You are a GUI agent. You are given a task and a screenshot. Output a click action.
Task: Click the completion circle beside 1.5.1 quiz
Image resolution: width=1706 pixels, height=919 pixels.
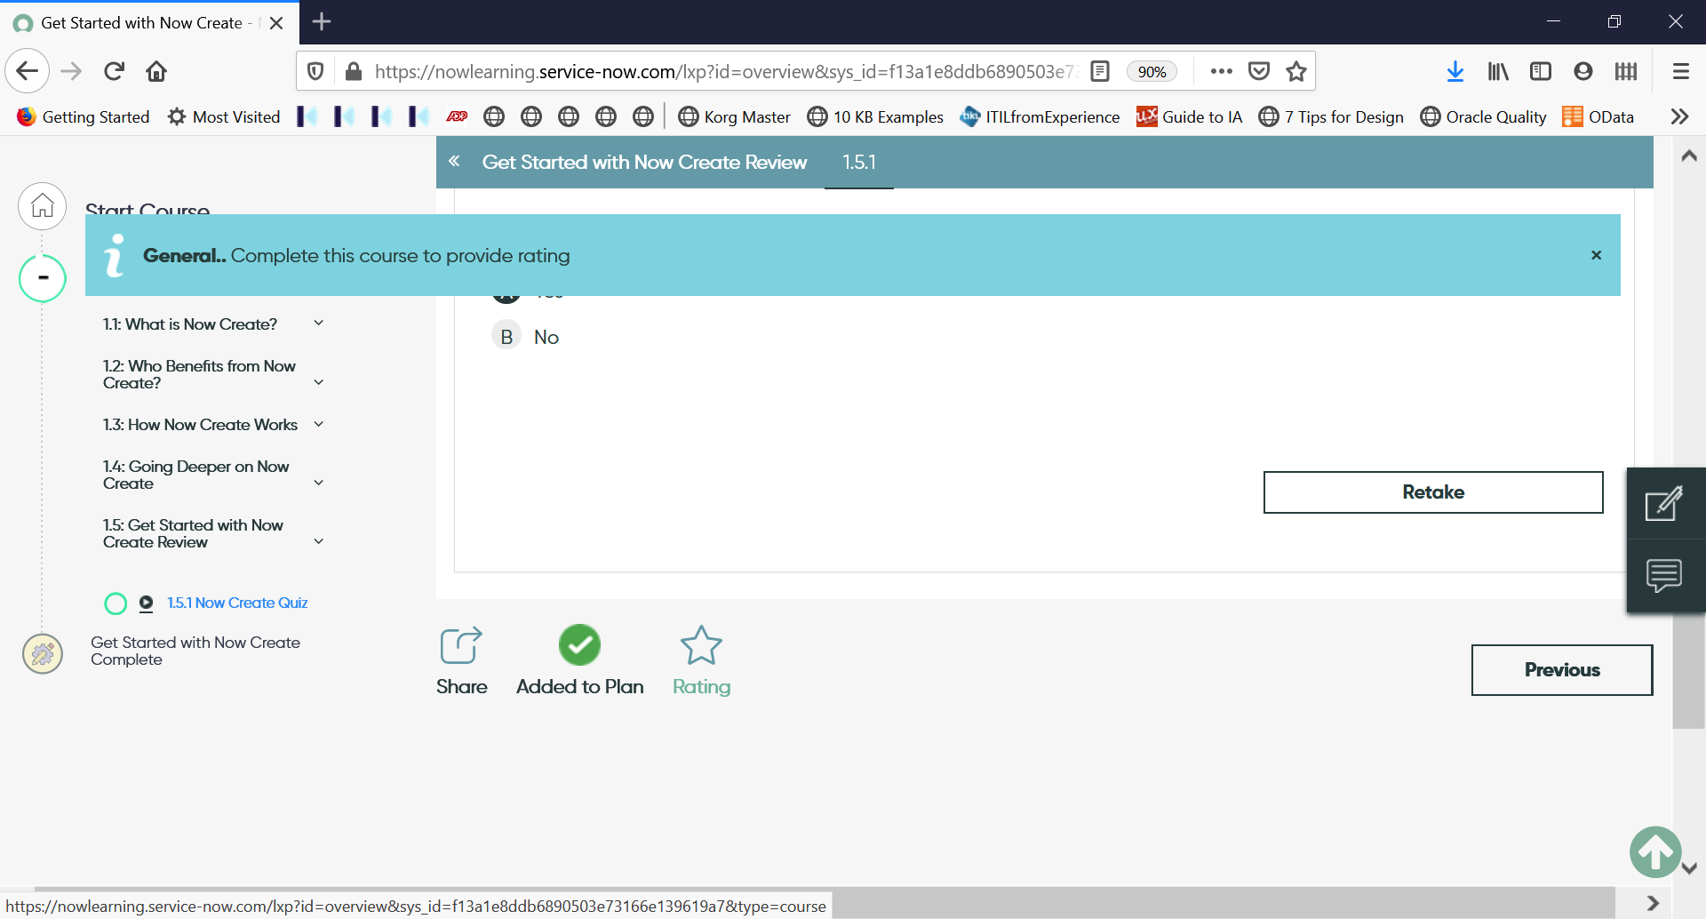[116, 603]
